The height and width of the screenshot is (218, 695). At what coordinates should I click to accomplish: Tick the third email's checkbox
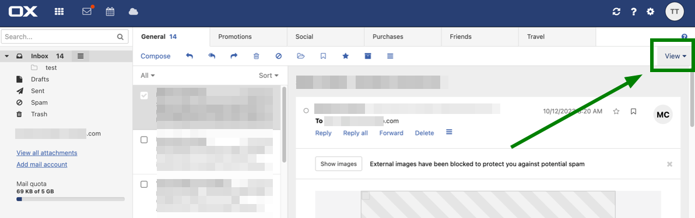pyautogui.click(x=144, y=184)
